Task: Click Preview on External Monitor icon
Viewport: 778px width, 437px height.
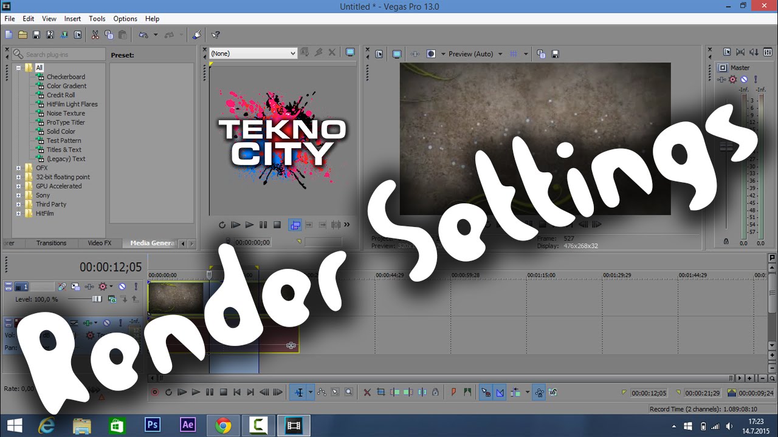Action: coord(397,54)
